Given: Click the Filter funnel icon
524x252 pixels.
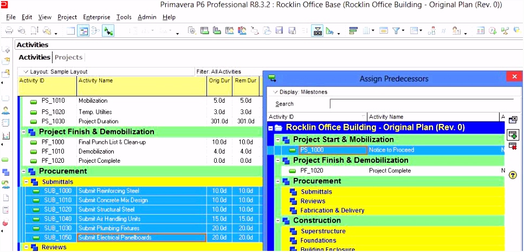Looking at the screenshot, I should (396, 31).
